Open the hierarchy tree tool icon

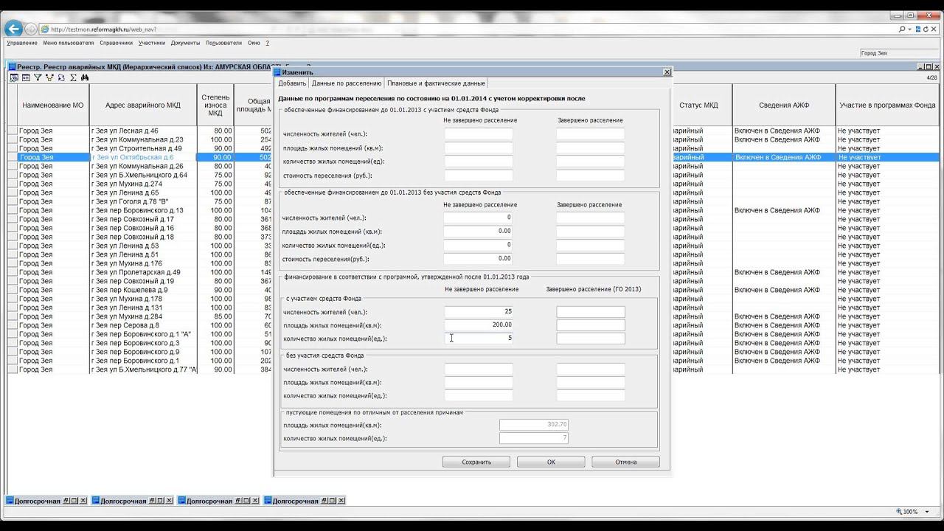click(49, 77)
